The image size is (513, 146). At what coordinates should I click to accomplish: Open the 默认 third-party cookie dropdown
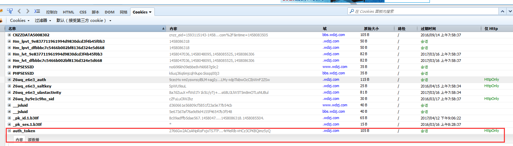(84, 21)
